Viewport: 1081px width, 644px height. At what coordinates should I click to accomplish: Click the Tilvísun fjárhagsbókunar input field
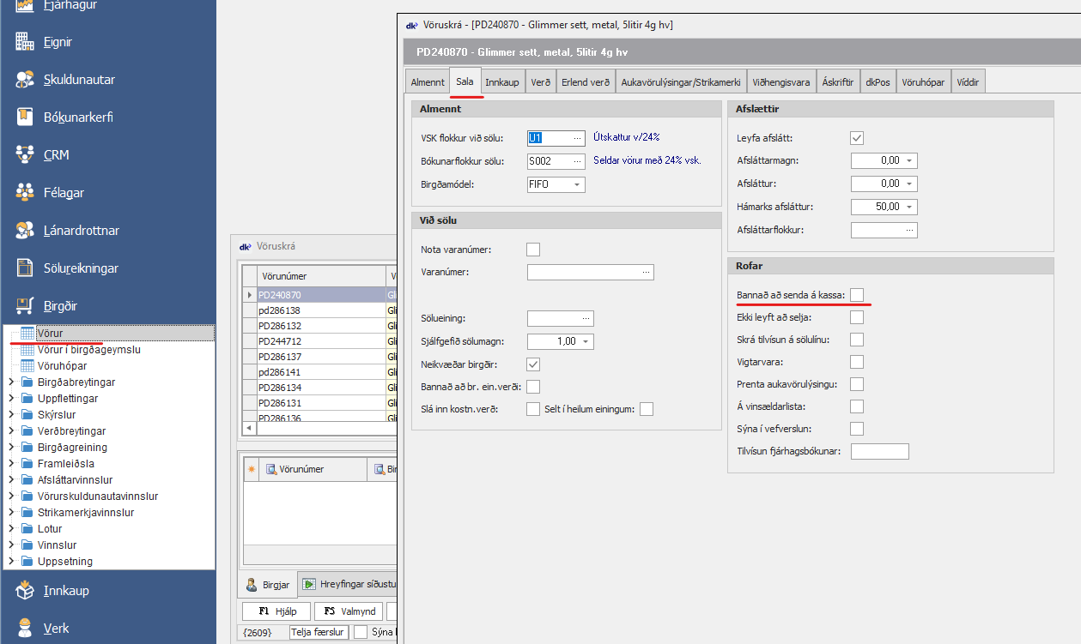click(879, 451)
